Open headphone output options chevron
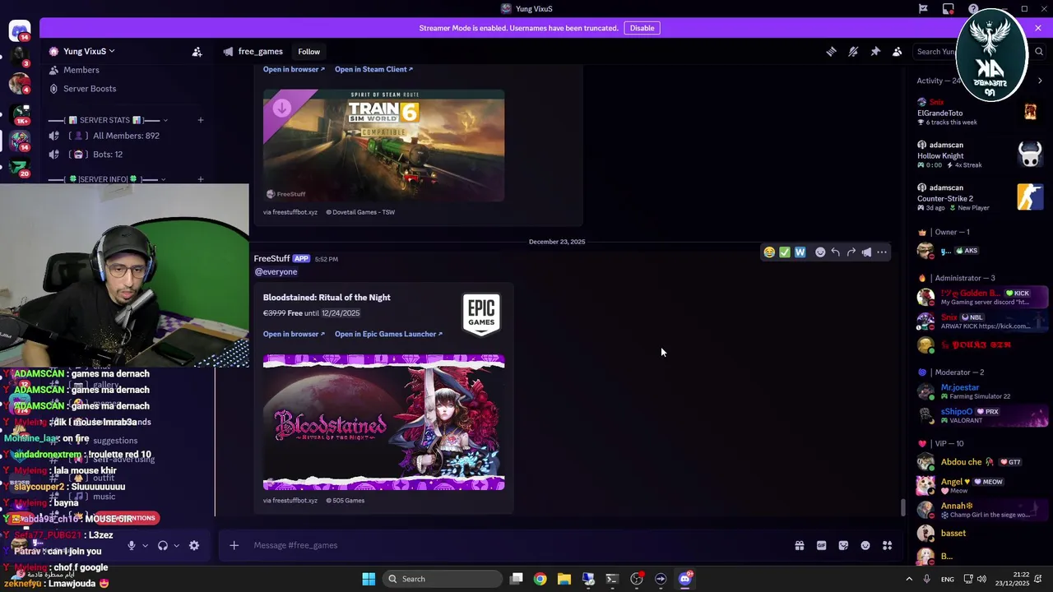Image resolution: width=1053 pixels, height=592 pixels. coord(176,545)
